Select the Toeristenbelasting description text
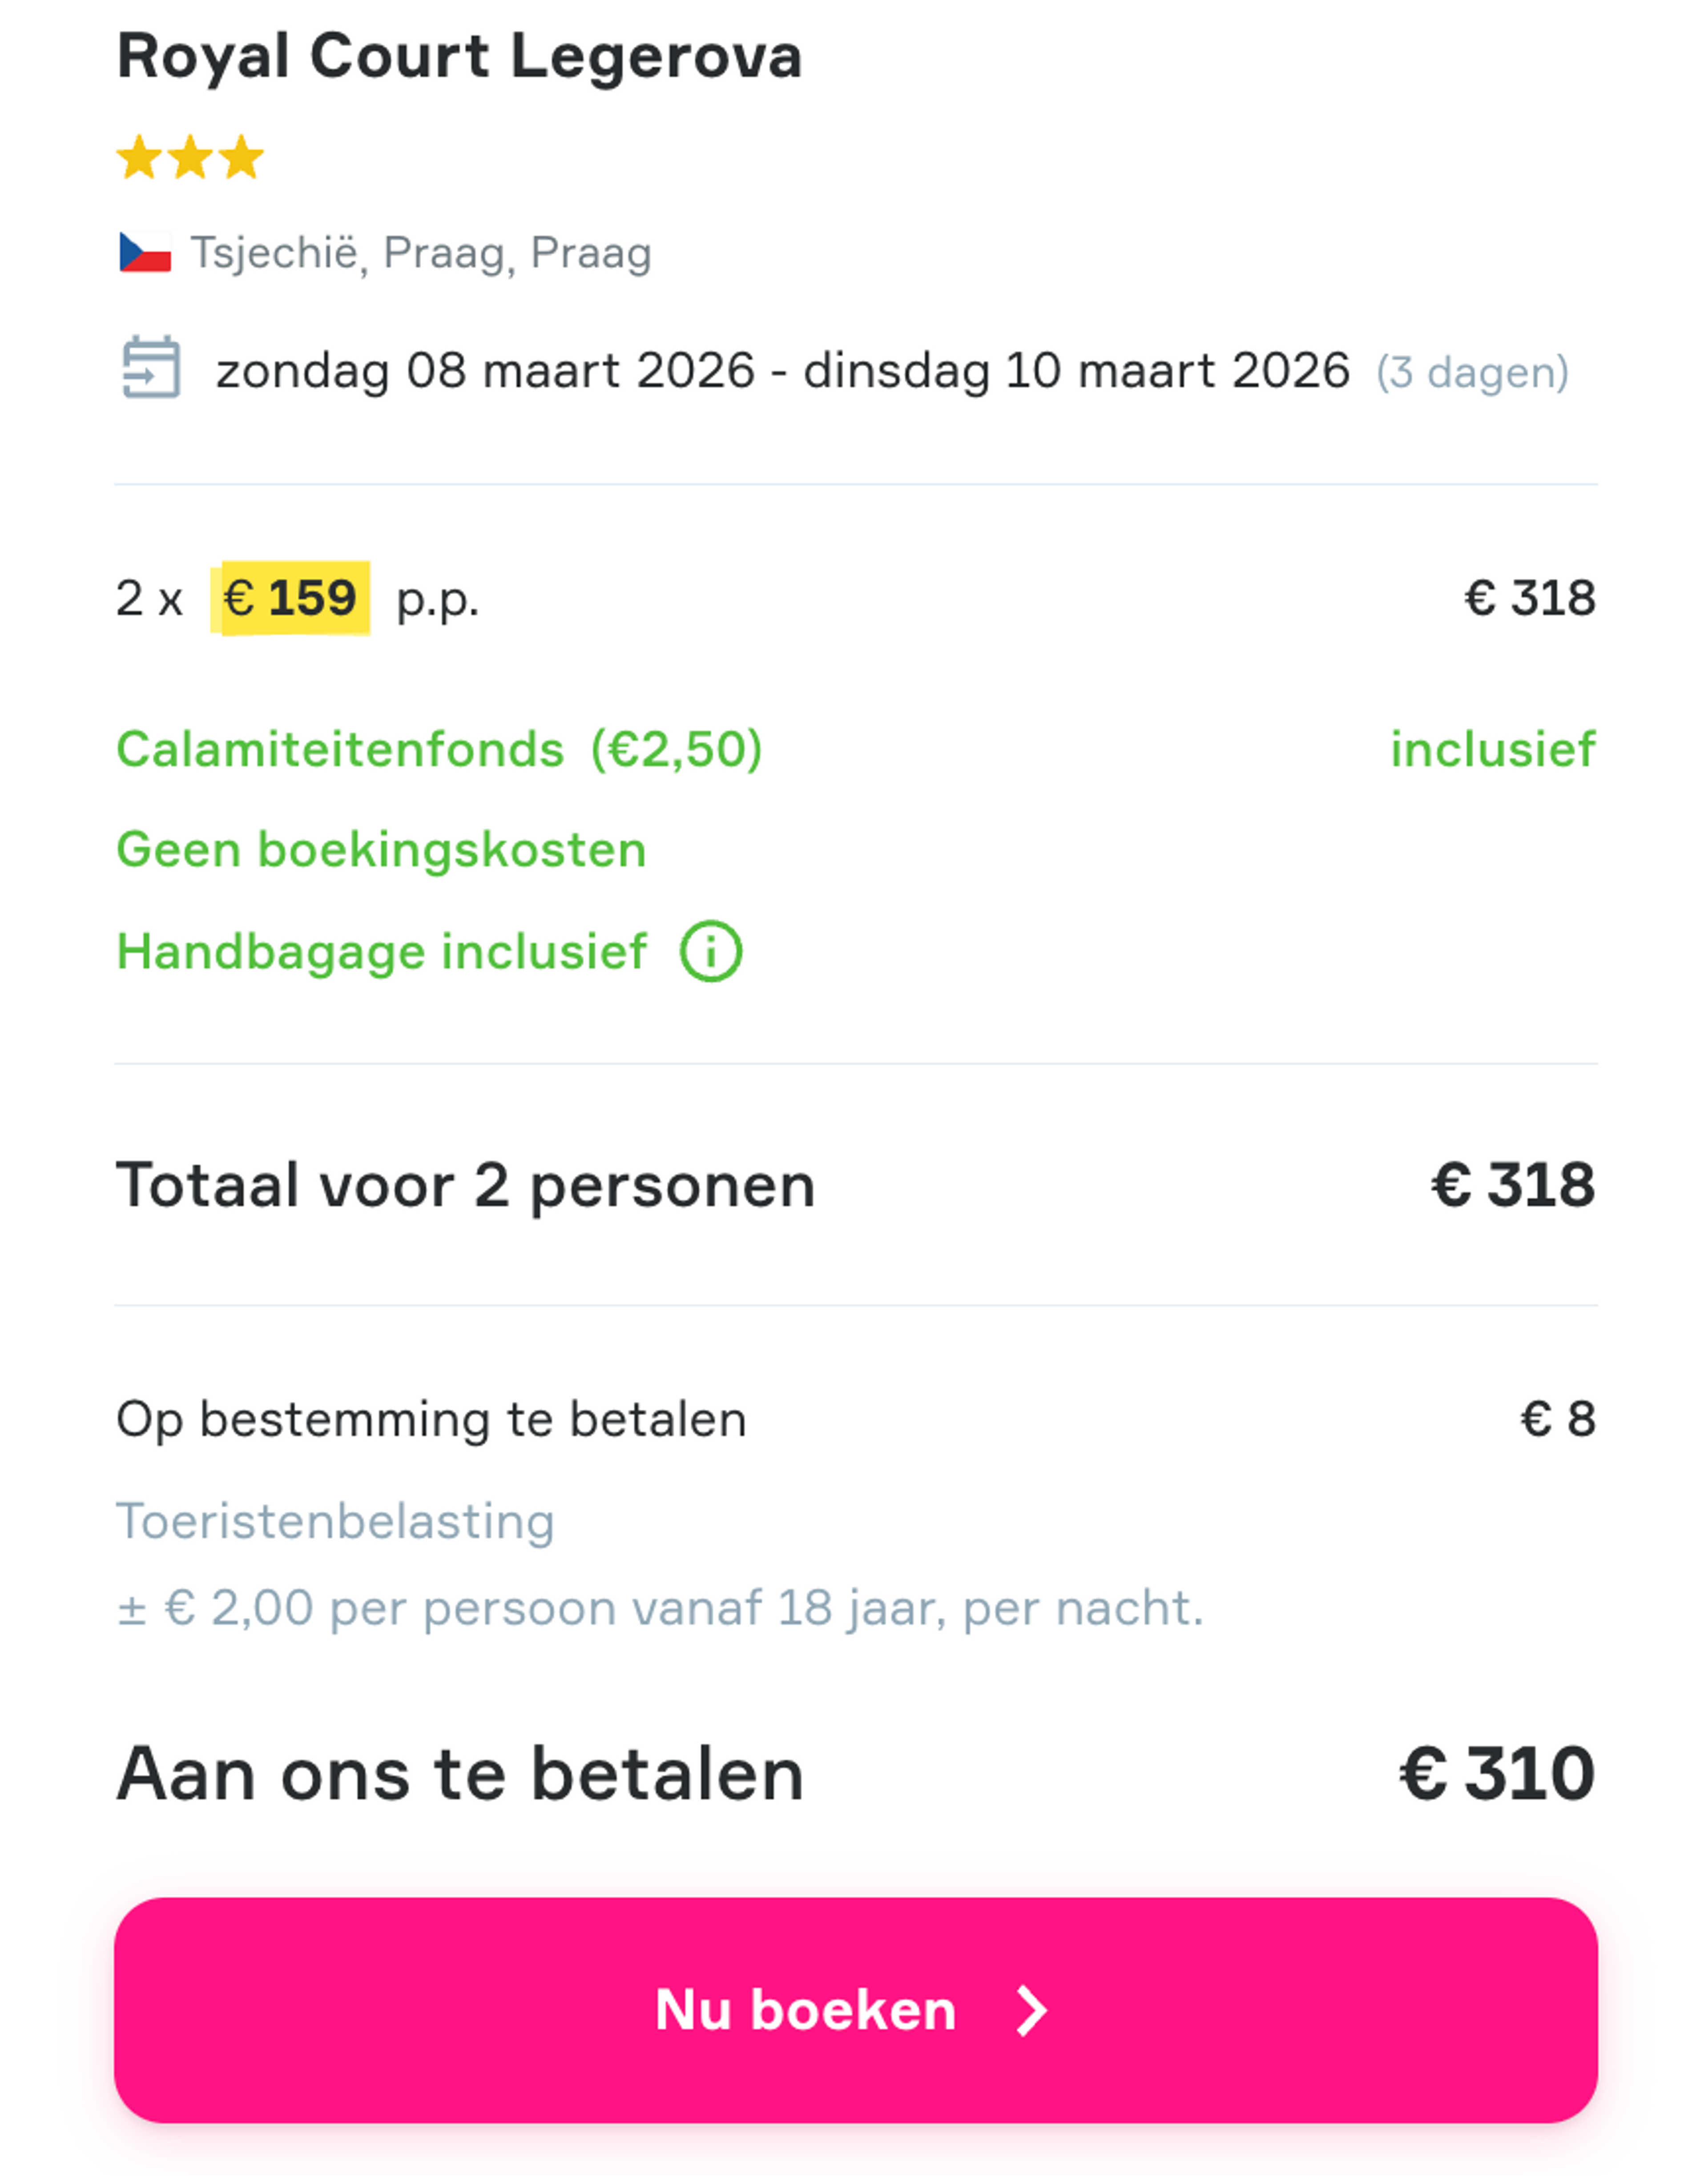Viewport: 1708px width, 2176px height. pos(334,1522)
